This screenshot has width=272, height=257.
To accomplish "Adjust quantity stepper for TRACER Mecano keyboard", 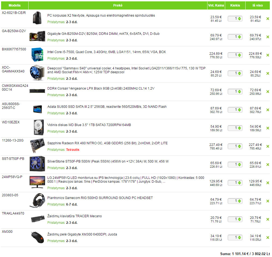I will tap(239, 219).
